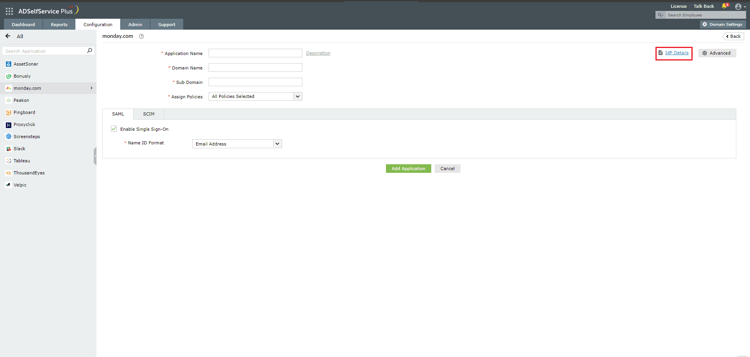The height and width of the screenshot is (357, 750).
Task: Open the Reports tab
Action: (59, 24)
